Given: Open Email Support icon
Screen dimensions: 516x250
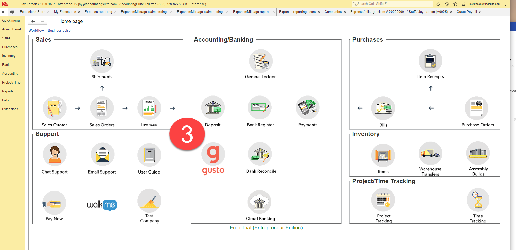Looking at the screenshot, I should [x=102, y=154].
